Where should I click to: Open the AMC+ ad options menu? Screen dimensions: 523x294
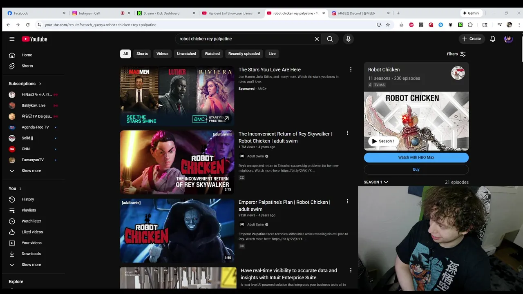click(x=351, y=69)
